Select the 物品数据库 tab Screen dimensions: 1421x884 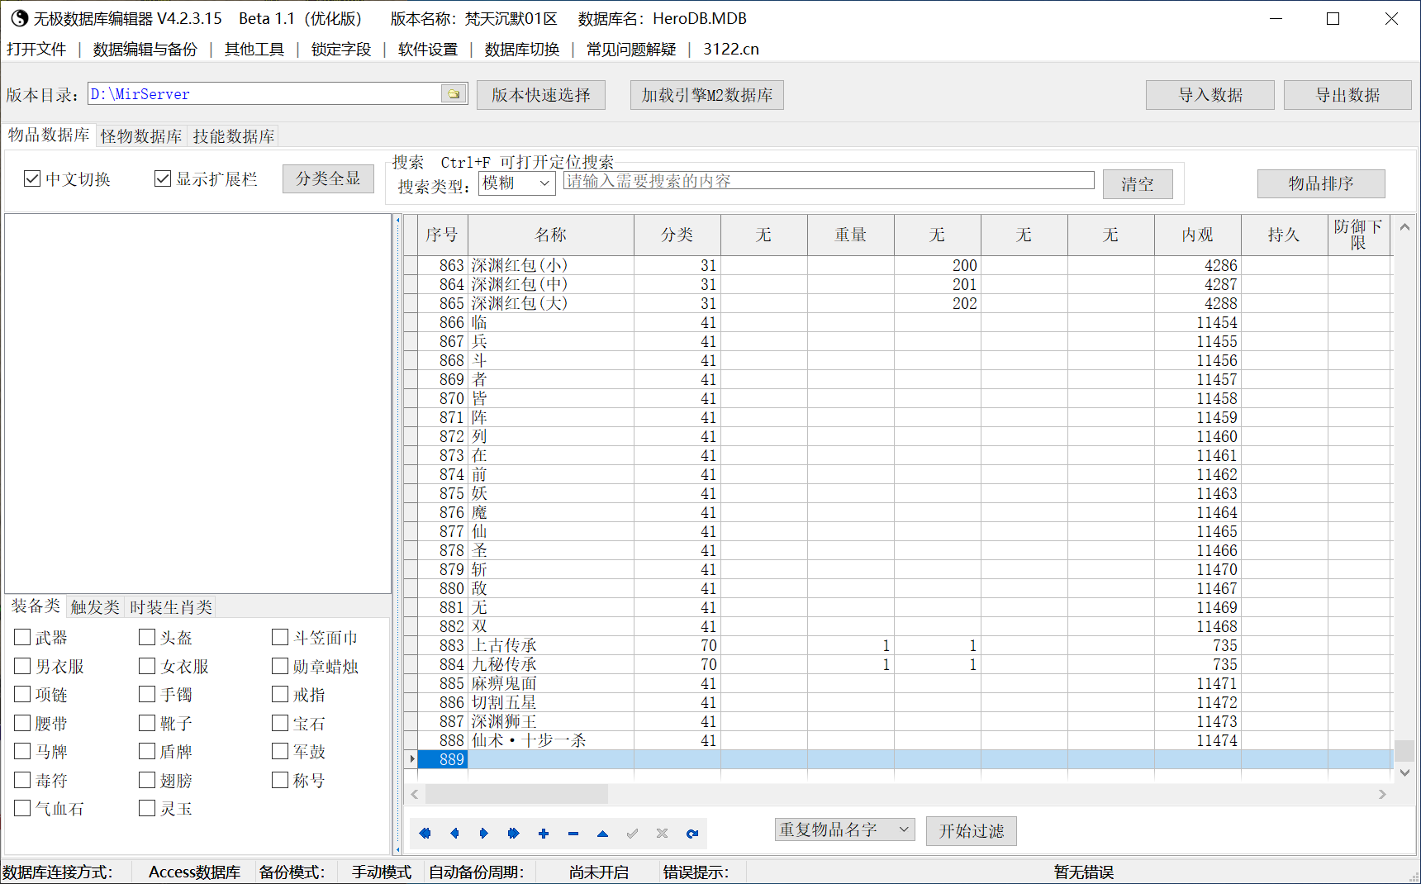point(49,135)
